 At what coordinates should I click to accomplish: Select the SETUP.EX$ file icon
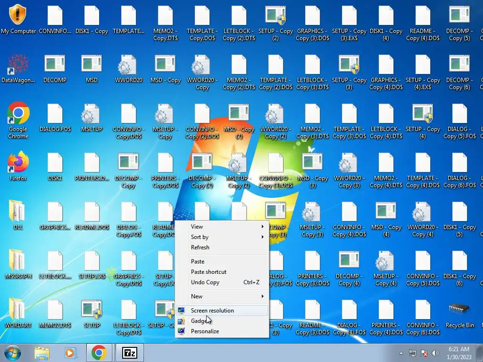(x=92, y=264)
